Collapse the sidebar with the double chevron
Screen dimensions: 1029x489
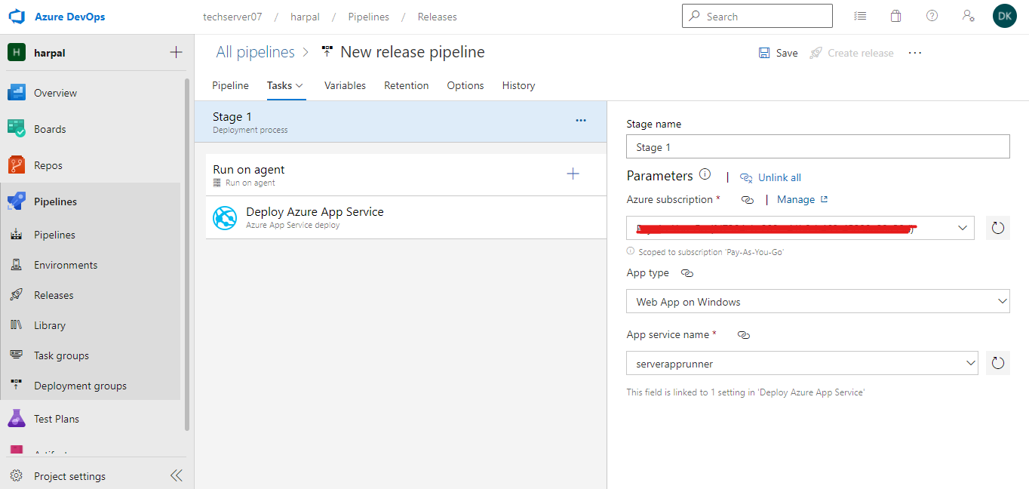176,475
